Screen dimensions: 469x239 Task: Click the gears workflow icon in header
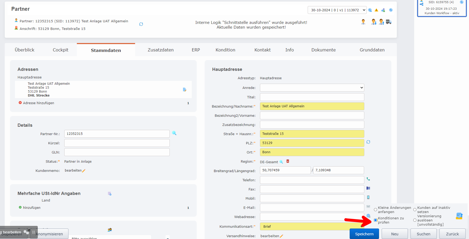pos(383,10)
